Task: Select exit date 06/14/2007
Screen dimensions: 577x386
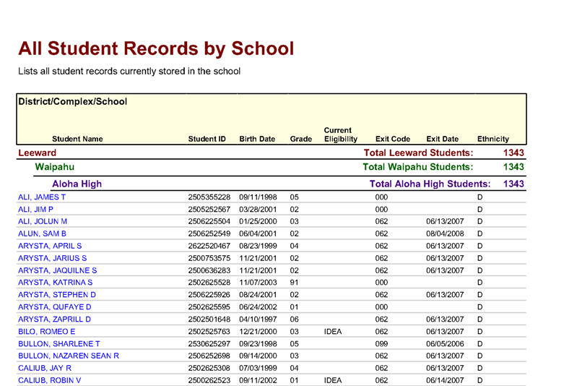Action: [445, 380]
